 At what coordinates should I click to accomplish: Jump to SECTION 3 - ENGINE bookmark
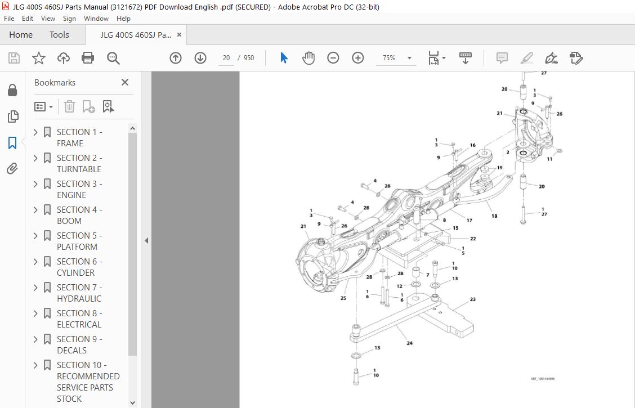pos(79,190)
